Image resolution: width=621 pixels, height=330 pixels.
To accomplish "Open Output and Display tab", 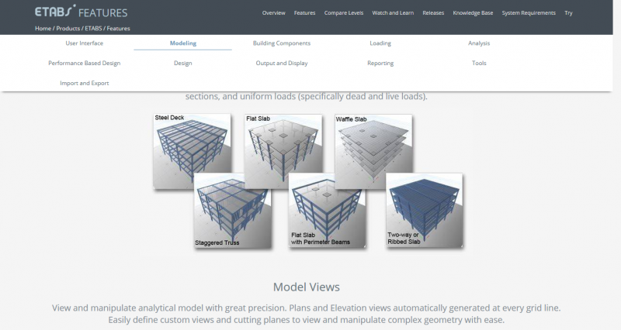I will coord(282,63).
